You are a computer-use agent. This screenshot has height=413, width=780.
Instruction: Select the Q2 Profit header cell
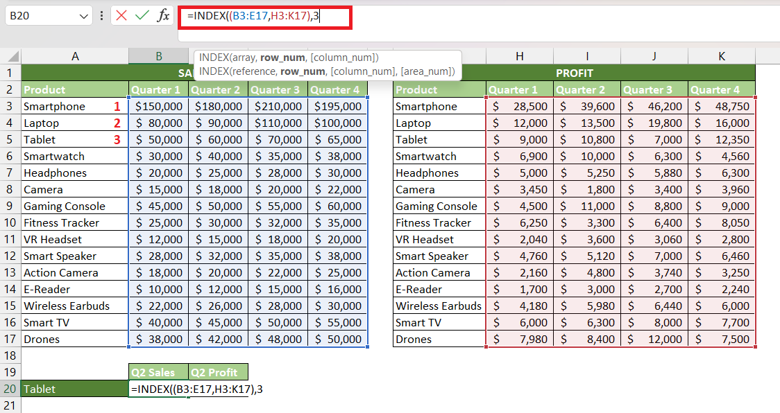(219, 372)
